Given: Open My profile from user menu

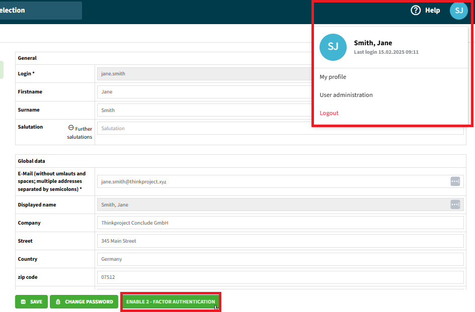Looking at the screenshot, I should tap(333, 77).
